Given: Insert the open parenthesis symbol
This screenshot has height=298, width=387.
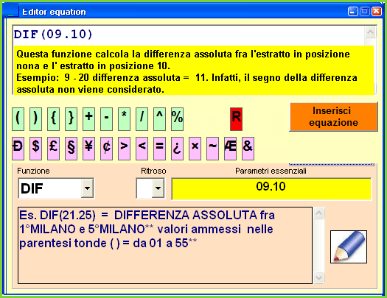Looking at the screenshot, I should (18, 119).
